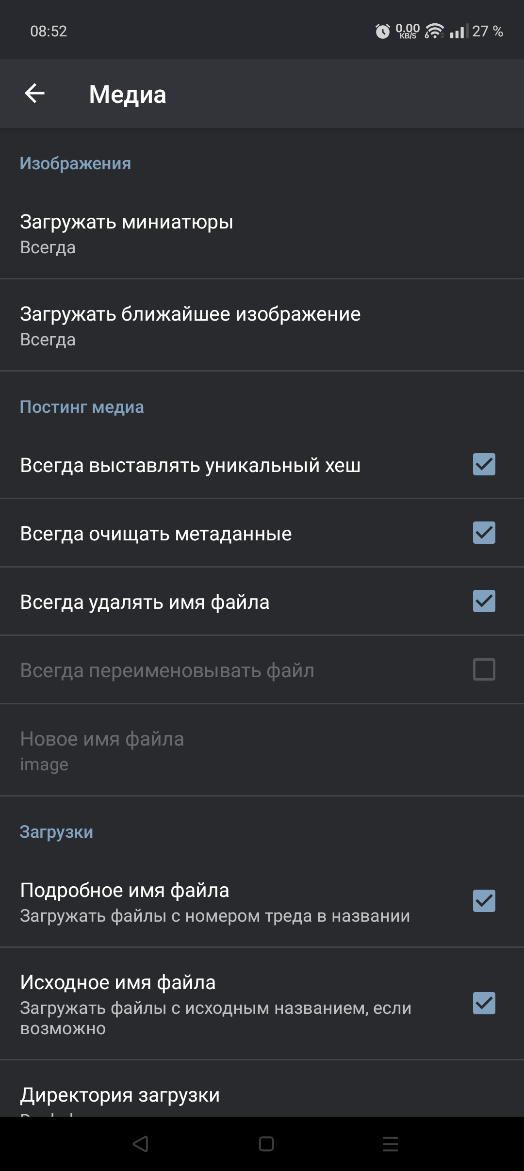The height and width of the screenshot is (1171, 524).
Task: Toggle 'Всегда удалять имя файла' checkbox
Action: 484,601
